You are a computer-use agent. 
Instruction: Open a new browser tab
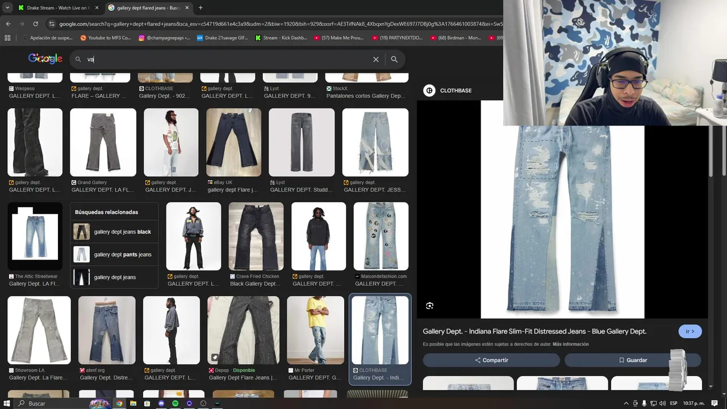point(200,8)
